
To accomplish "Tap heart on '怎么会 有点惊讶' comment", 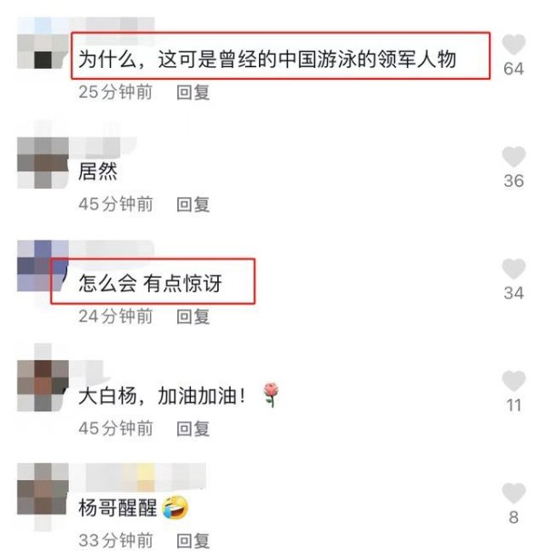I will tap(513, 269).
